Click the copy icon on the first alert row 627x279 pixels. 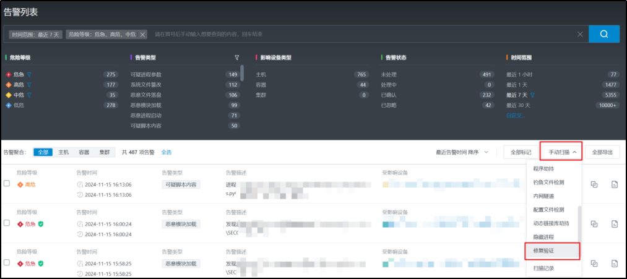[x=594, y=184]
